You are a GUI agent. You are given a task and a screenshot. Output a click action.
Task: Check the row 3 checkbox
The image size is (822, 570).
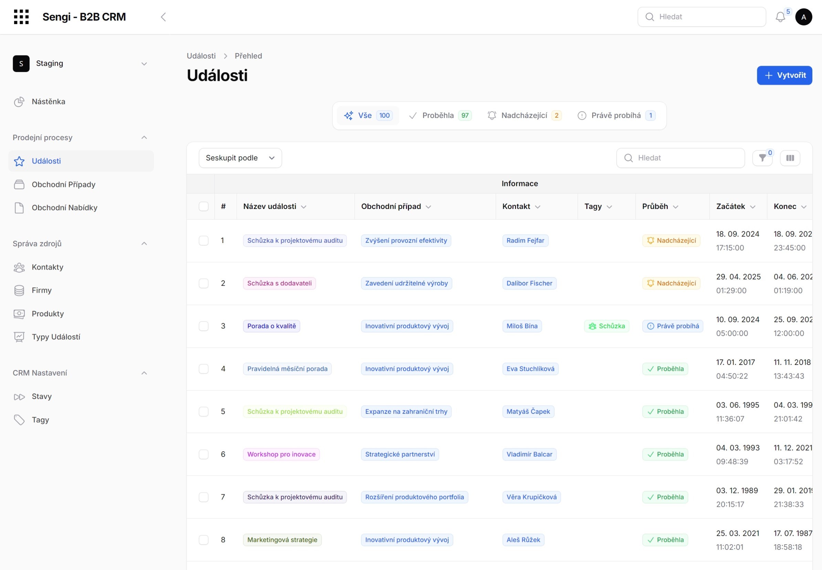coord(203,326)
